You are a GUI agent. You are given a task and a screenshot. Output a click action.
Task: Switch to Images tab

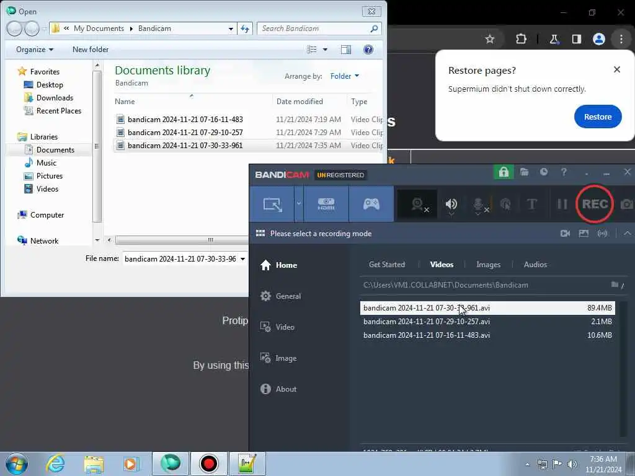tap(488, 264)
